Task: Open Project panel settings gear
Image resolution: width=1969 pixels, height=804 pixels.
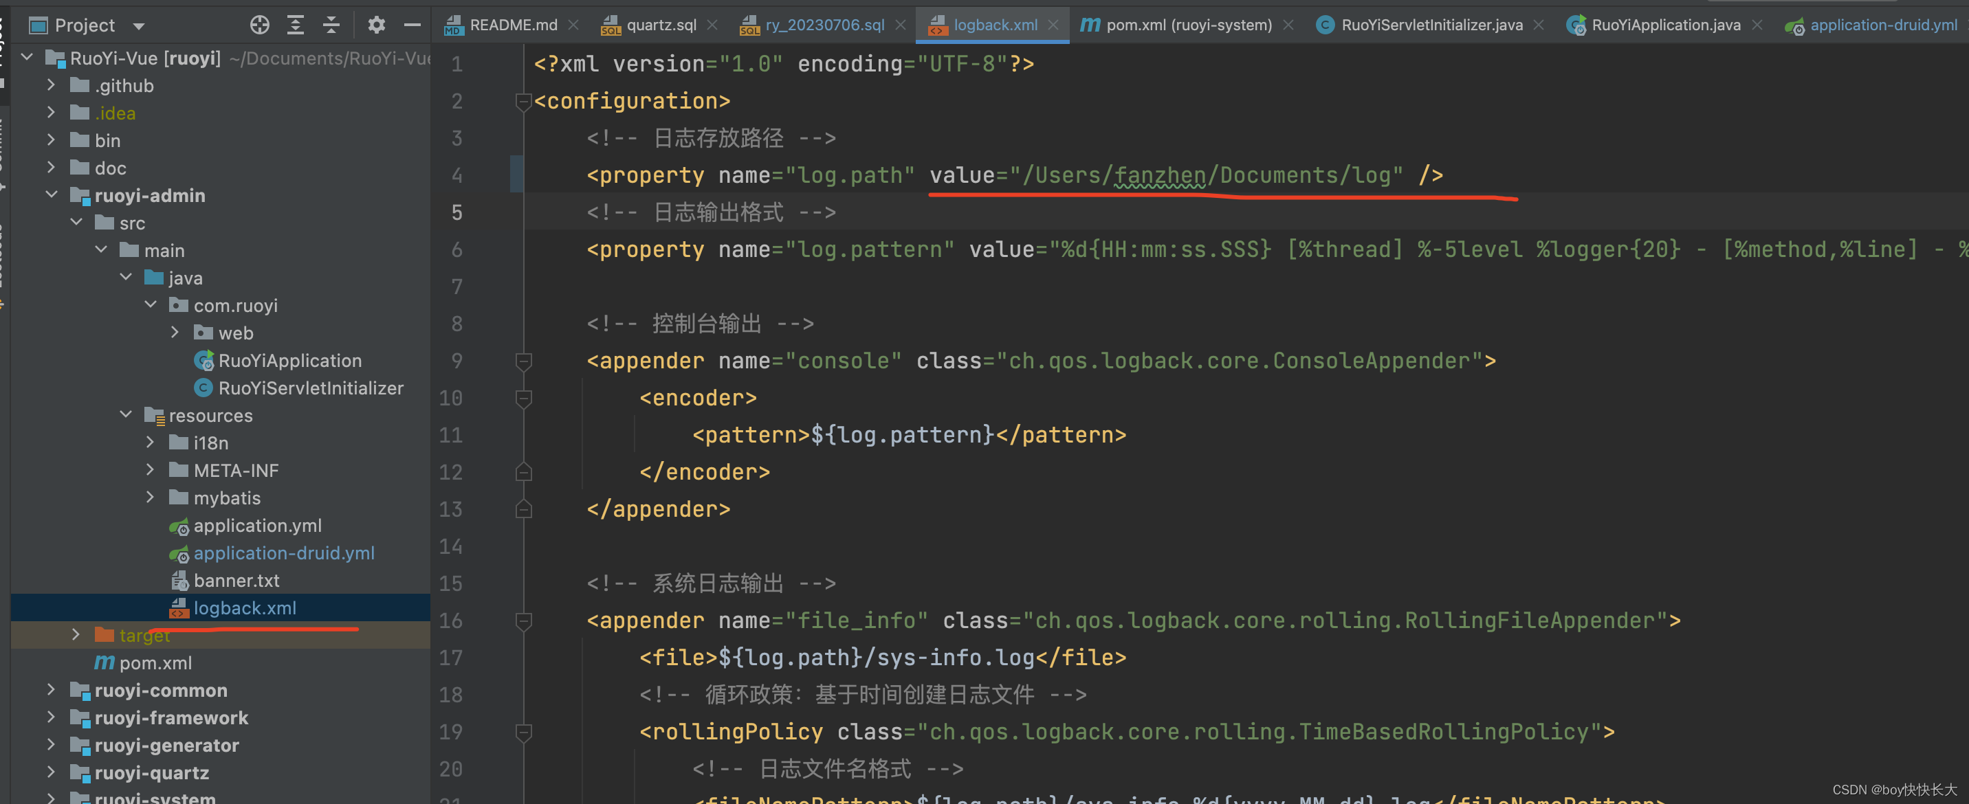Action: (x=376, y=25)
